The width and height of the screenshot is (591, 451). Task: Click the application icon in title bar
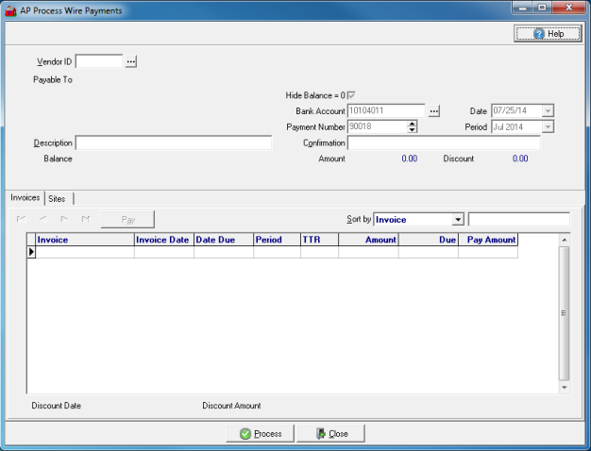click(x=9, y=8)
